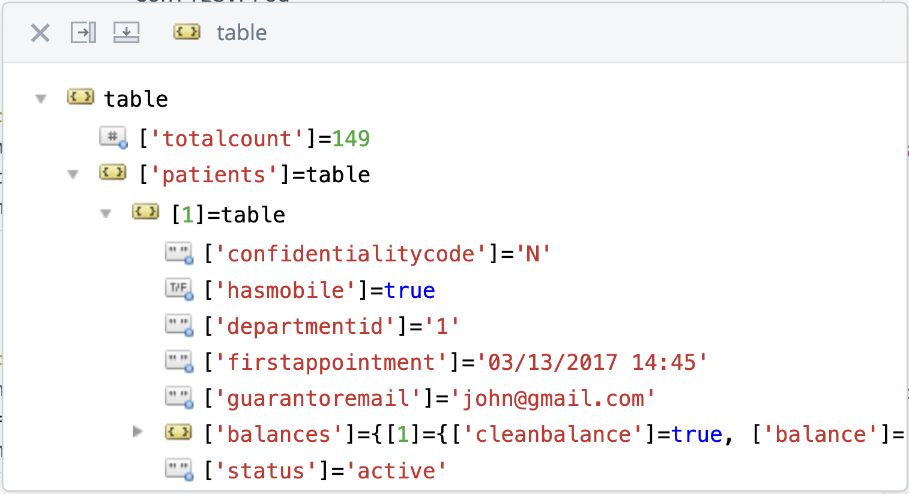This screenshot has height=494, width=909.
Task: Click the 'true' value of hasmobile
Action: tap(409, 291)
